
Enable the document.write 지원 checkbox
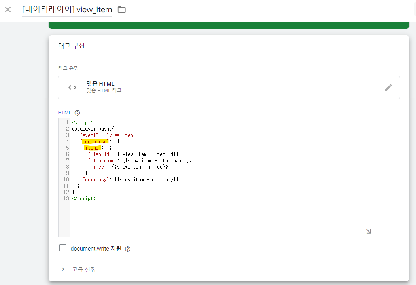tap(63, 248)
